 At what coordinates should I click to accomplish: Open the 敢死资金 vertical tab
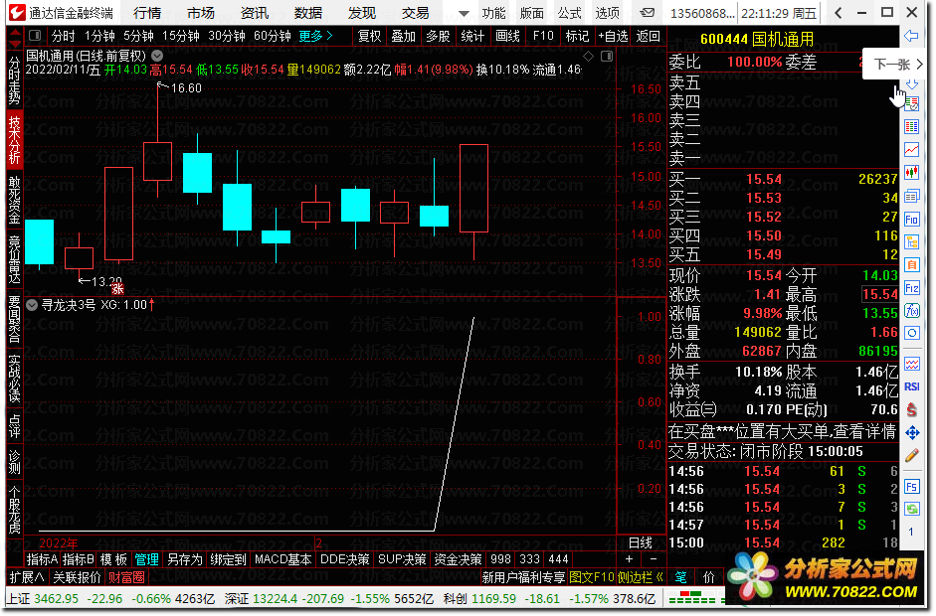(15, 200)
